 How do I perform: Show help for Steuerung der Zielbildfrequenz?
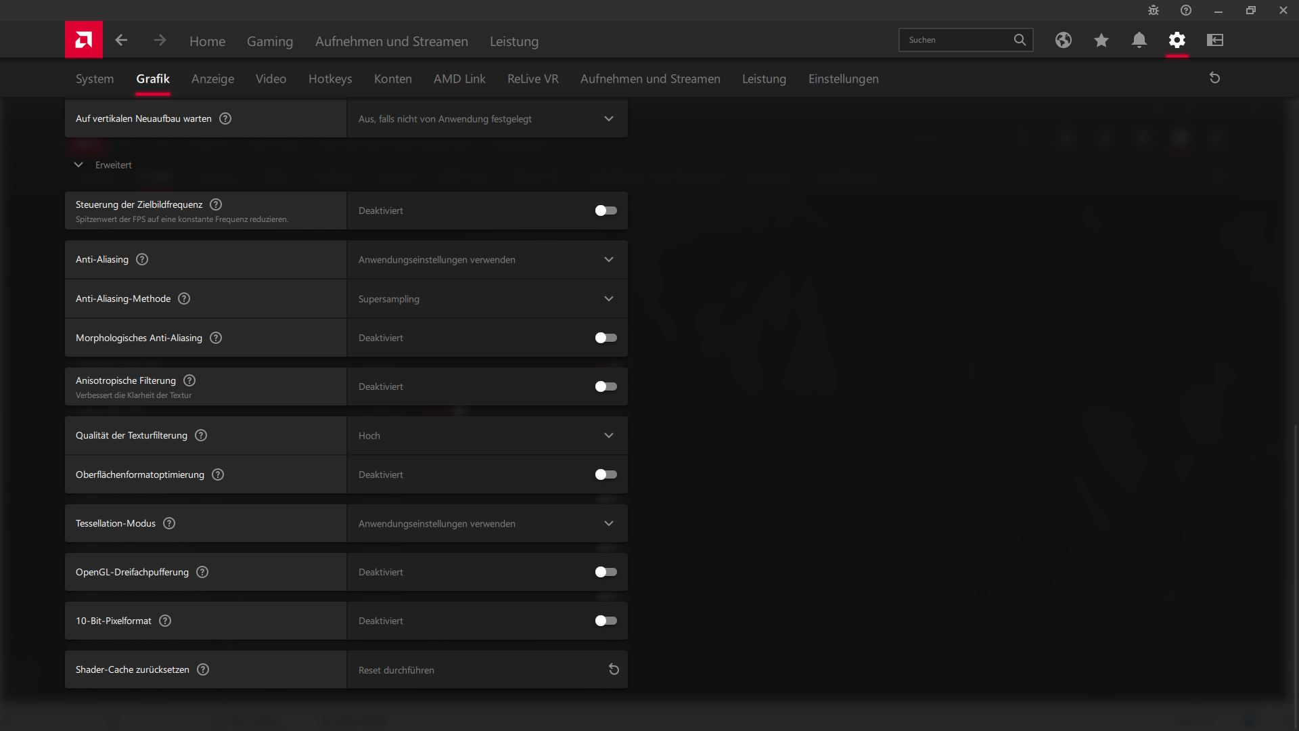(x=216, y=204)
